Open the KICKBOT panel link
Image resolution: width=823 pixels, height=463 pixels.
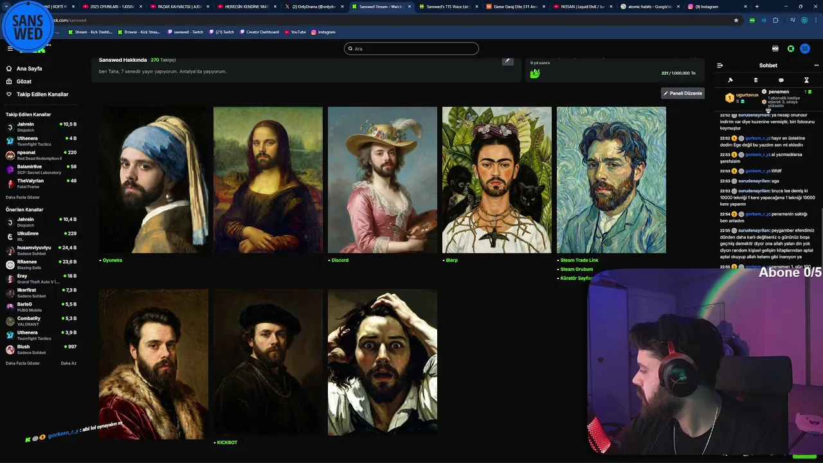pyautogui.click(x=226, y=442)
